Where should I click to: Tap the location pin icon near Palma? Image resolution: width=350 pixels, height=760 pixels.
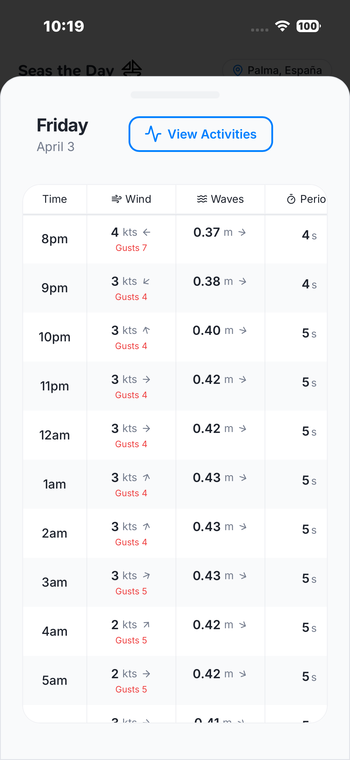coord(237,70)
